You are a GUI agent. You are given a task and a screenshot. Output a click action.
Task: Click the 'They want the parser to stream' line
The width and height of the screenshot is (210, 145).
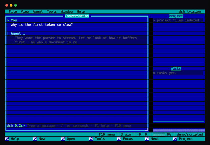point(76,38)
